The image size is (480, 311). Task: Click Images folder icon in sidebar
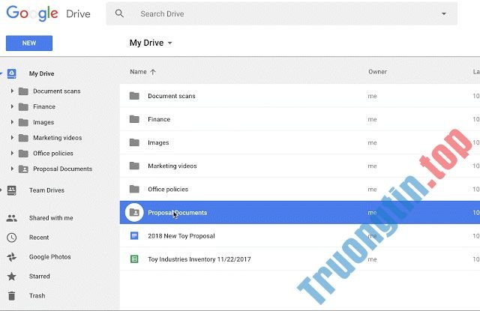[x=23, y=122]
